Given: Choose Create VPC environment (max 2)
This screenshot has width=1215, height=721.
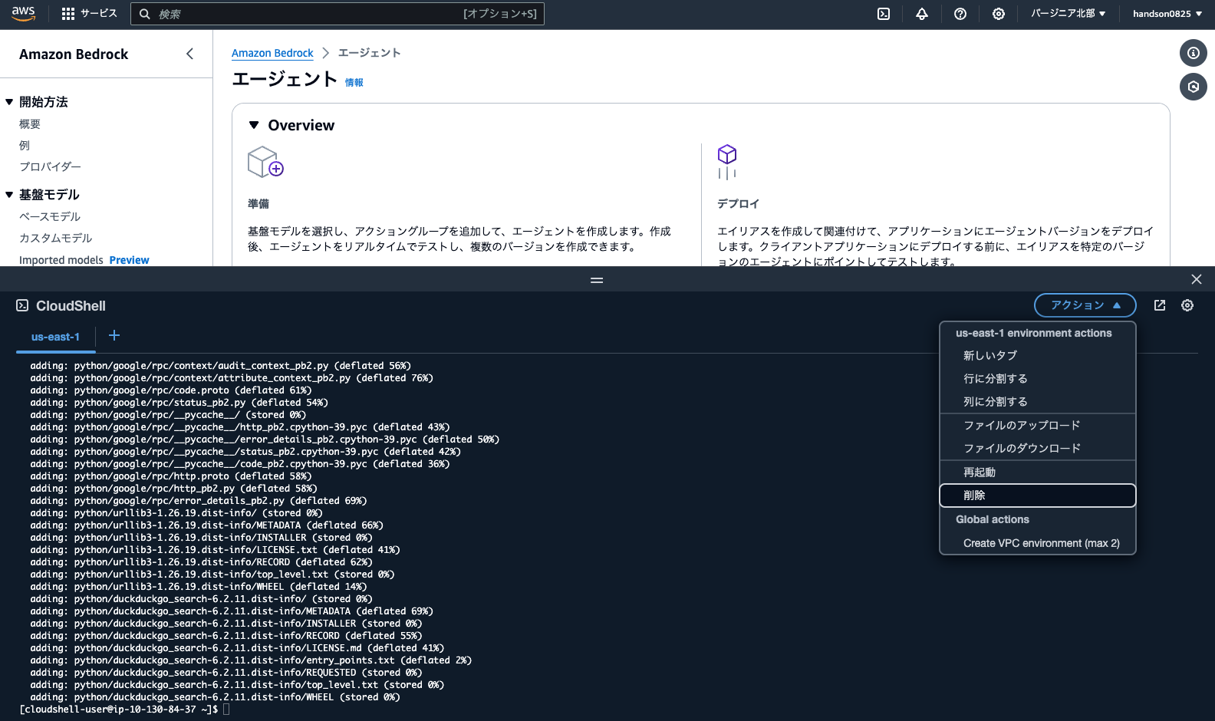Looking at the screenshot, I should tap(1037, 543).
